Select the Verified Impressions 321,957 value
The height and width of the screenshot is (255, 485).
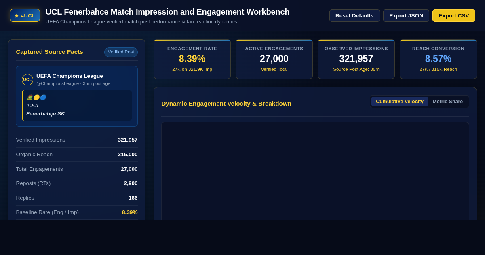click(x=128, y=140)
